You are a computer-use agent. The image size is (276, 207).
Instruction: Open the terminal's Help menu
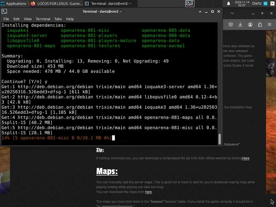tap(70, 19)
